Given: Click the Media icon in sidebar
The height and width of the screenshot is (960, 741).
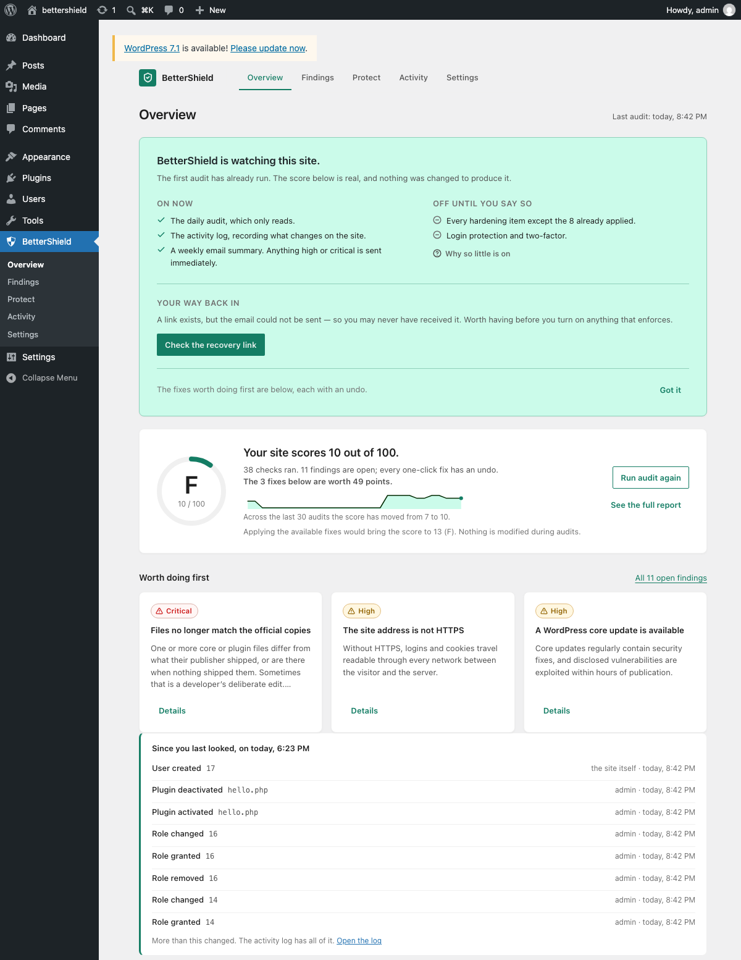Looking at the screenshot, I should click(x=11, y=86).
